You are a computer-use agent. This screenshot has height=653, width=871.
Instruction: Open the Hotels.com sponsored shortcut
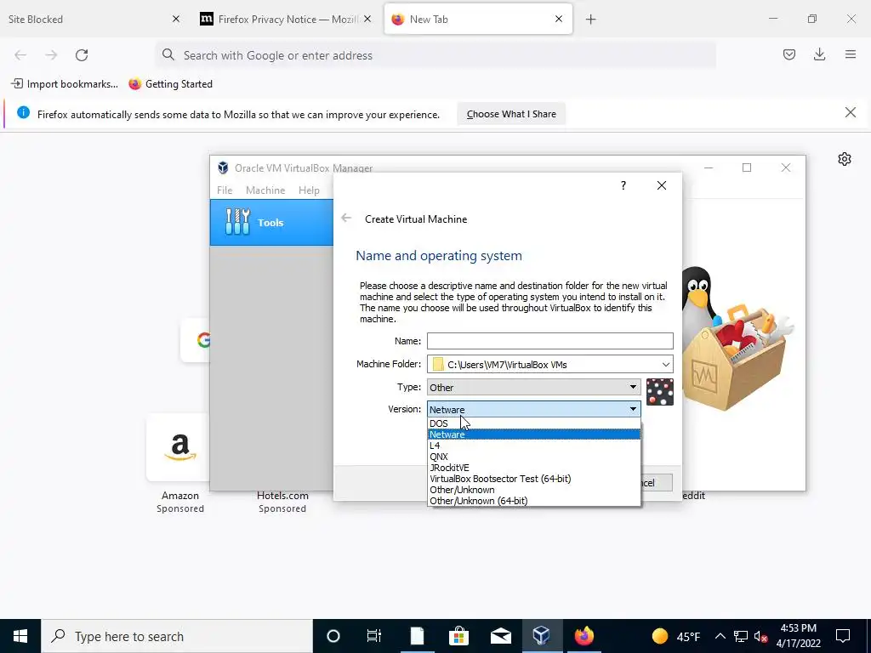click(282, 502)
